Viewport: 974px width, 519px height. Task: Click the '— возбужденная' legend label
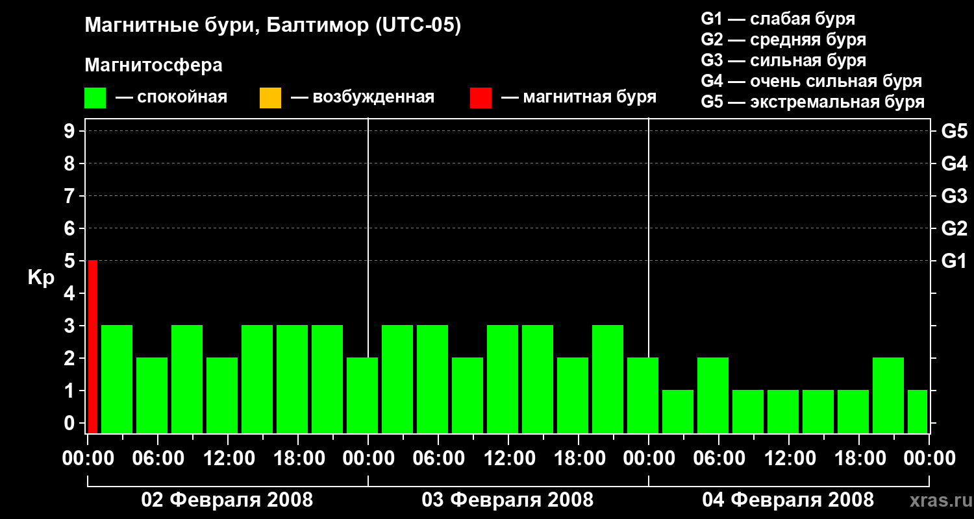pos(362,98)
